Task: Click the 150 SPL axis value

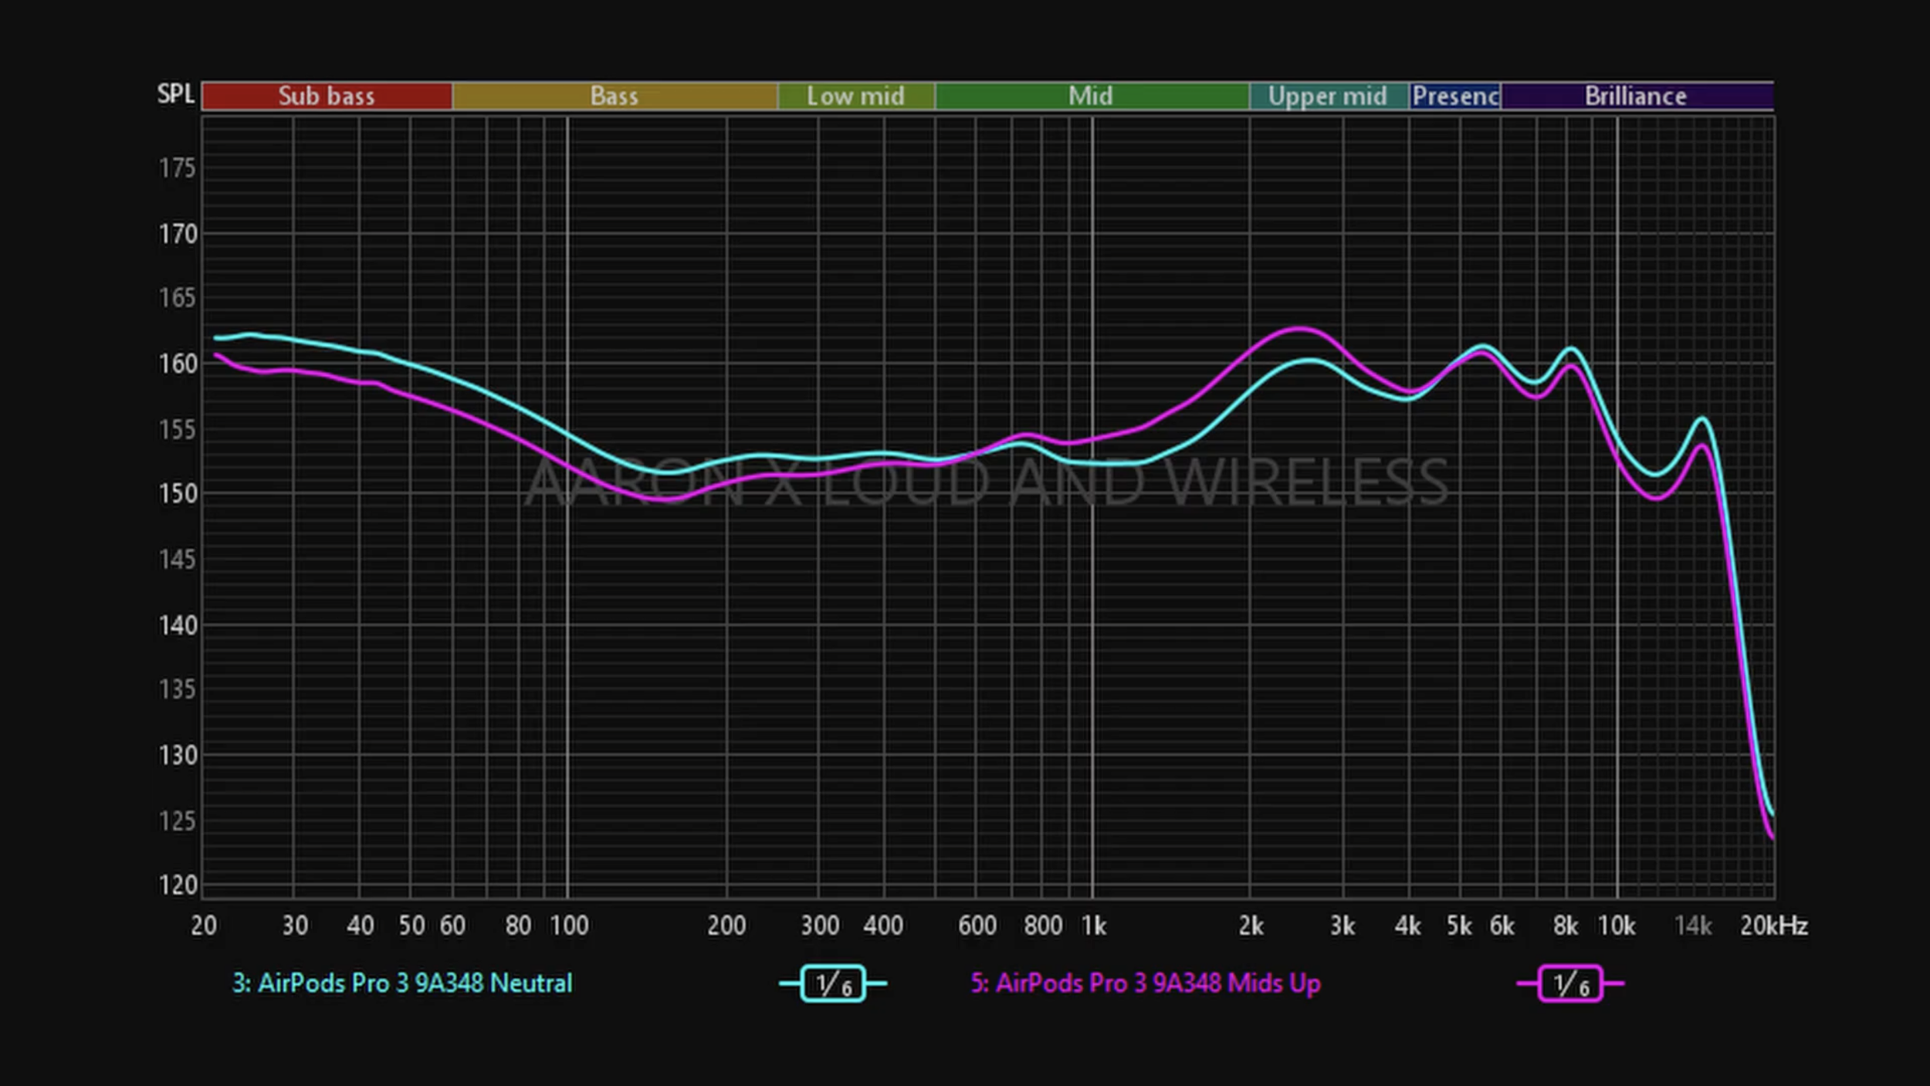Action: (x=178, y=493)
